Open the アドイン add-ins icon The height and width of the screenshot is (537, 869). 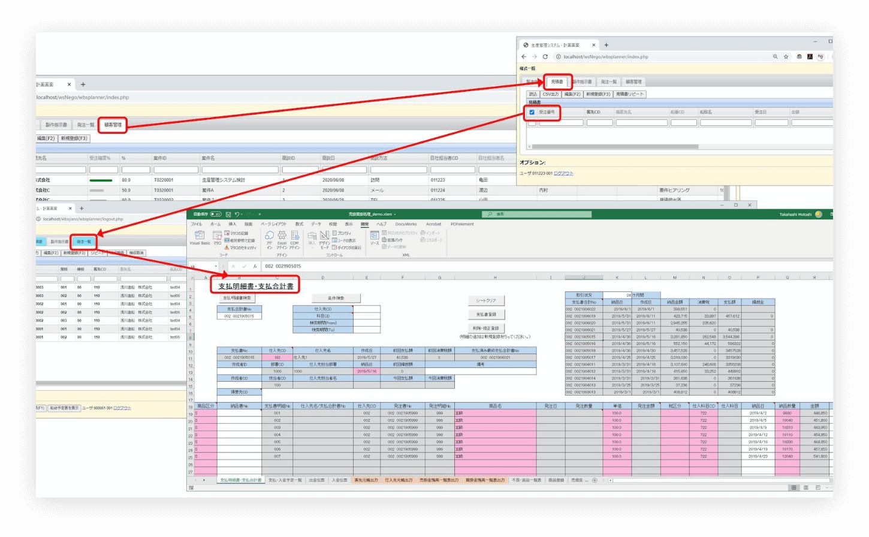(x=269, y=239)
